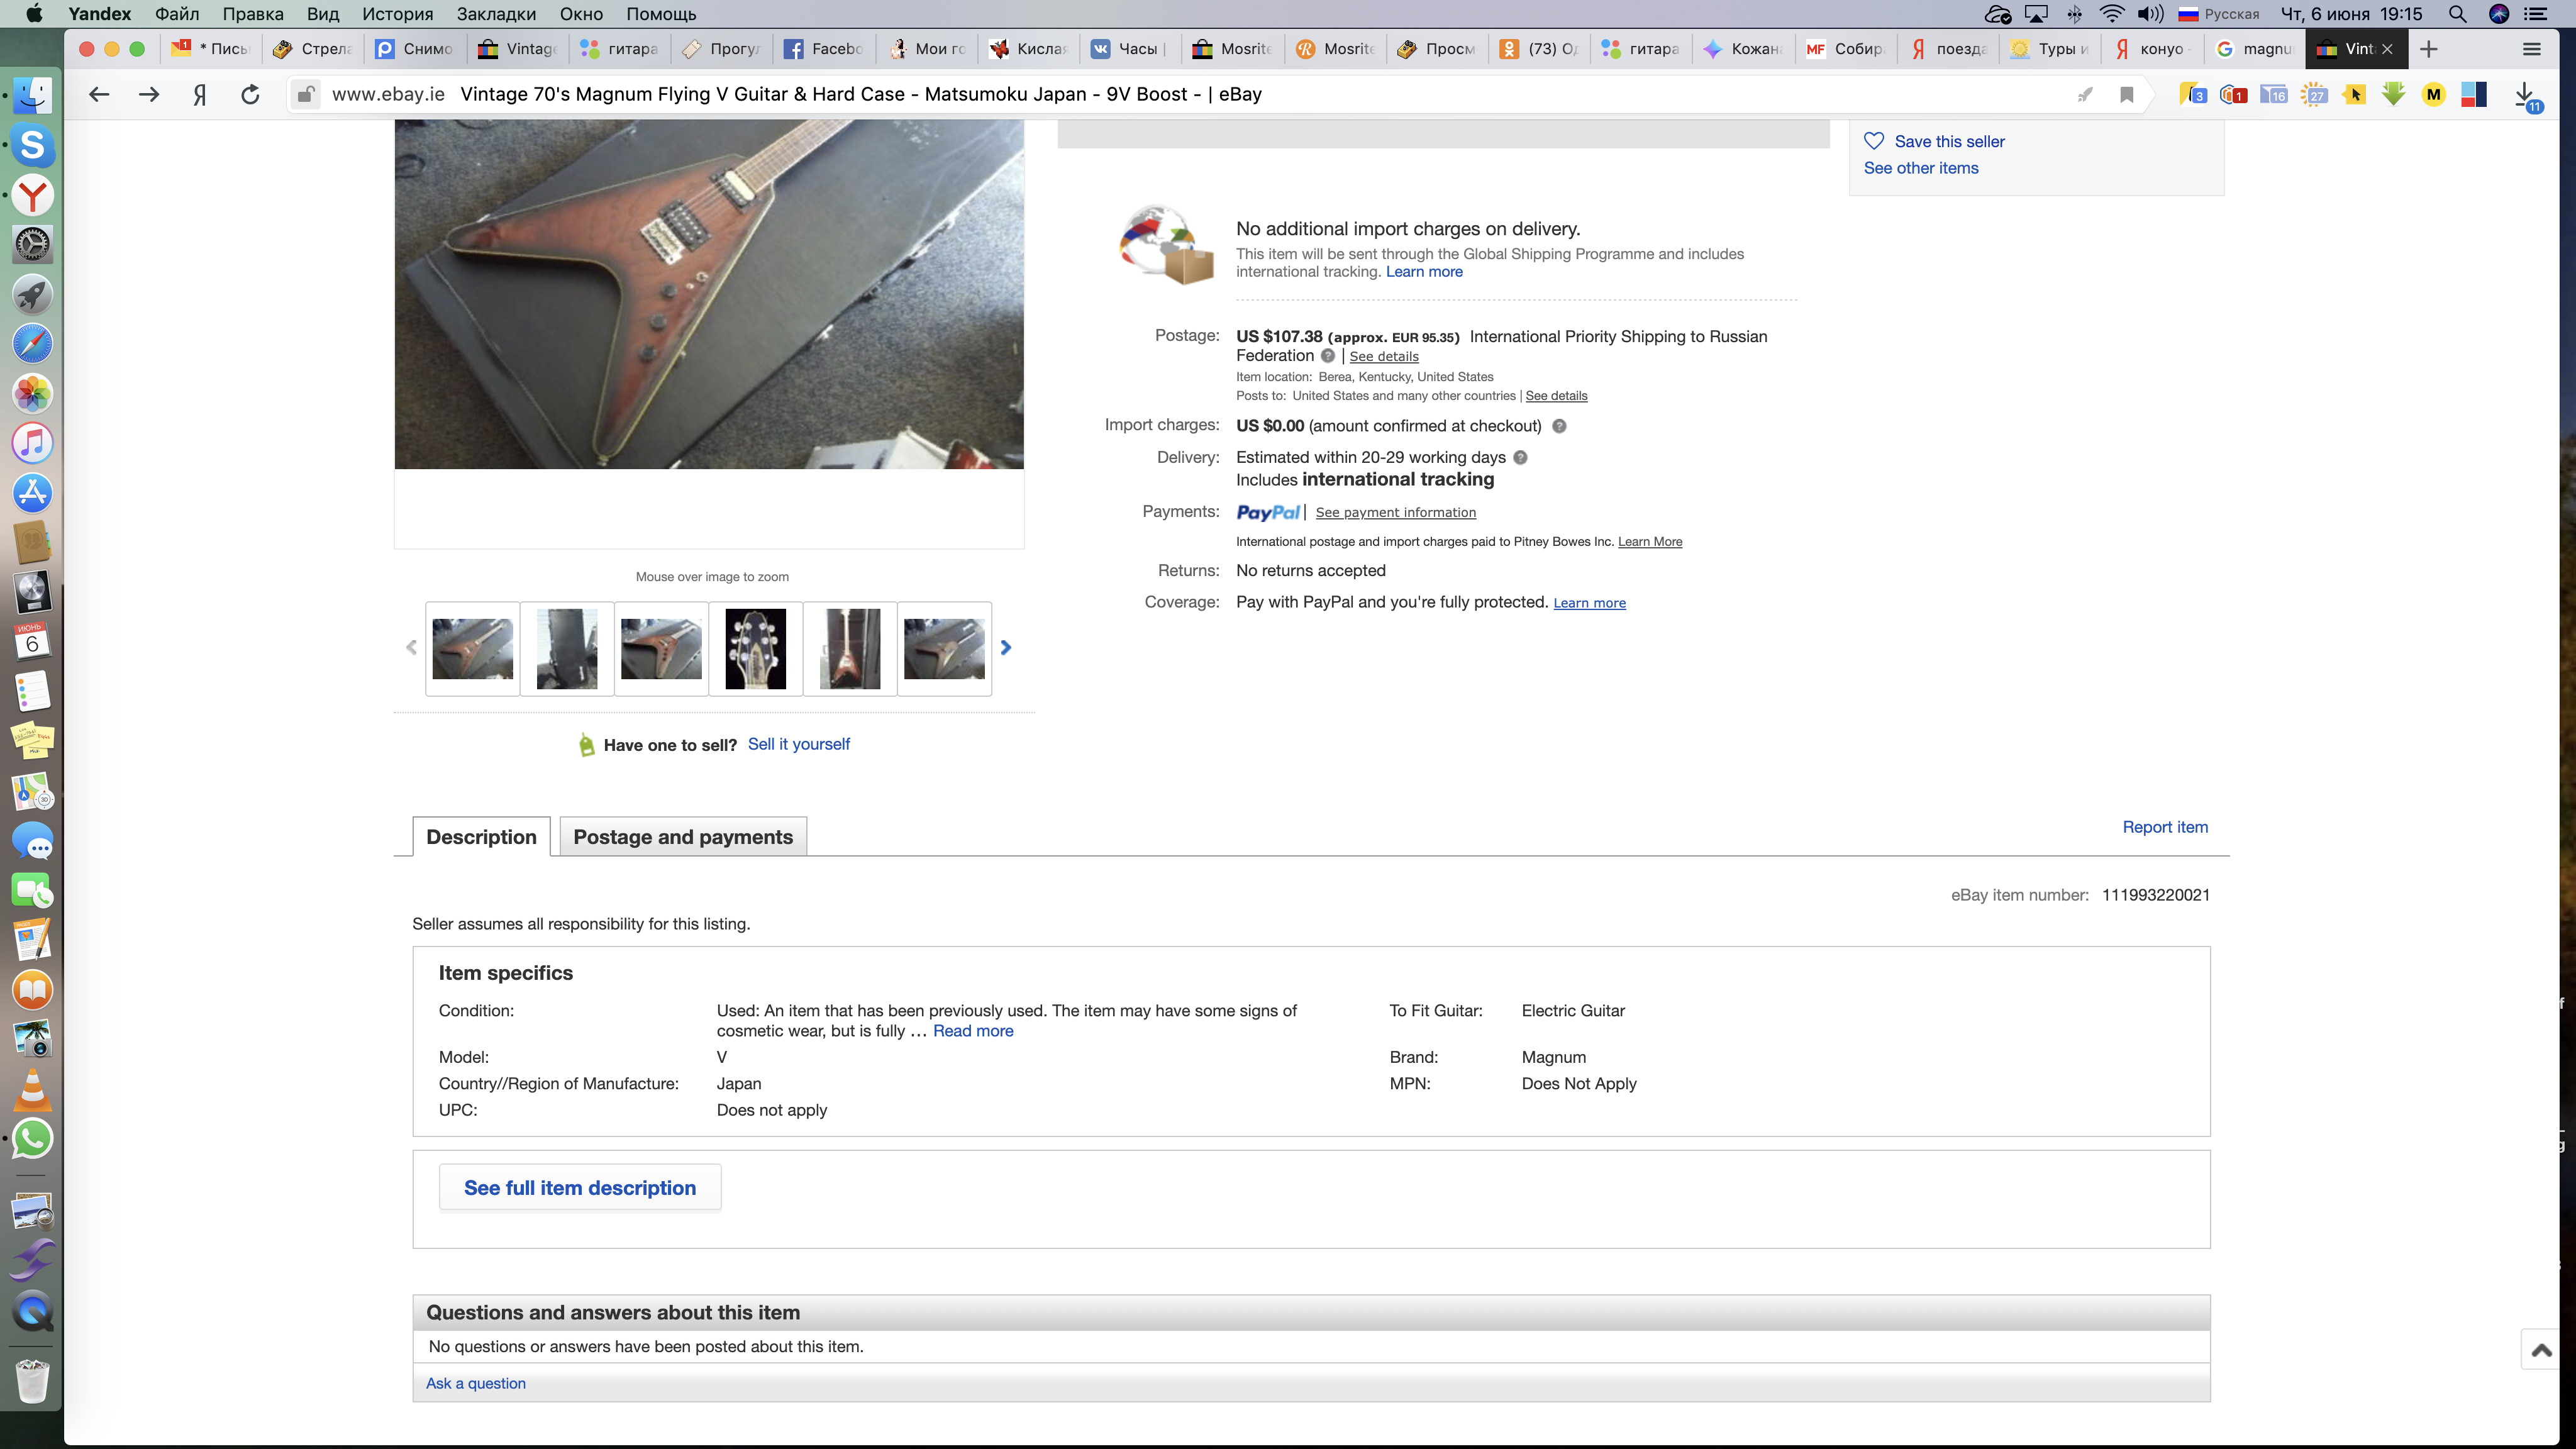Click the heart icon to save this seller
The image size is (2576, 1449).
[1874, 141]
